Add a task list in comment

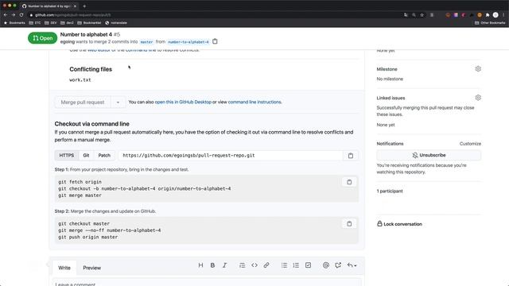pyautogui.click(x=308, y=265)
